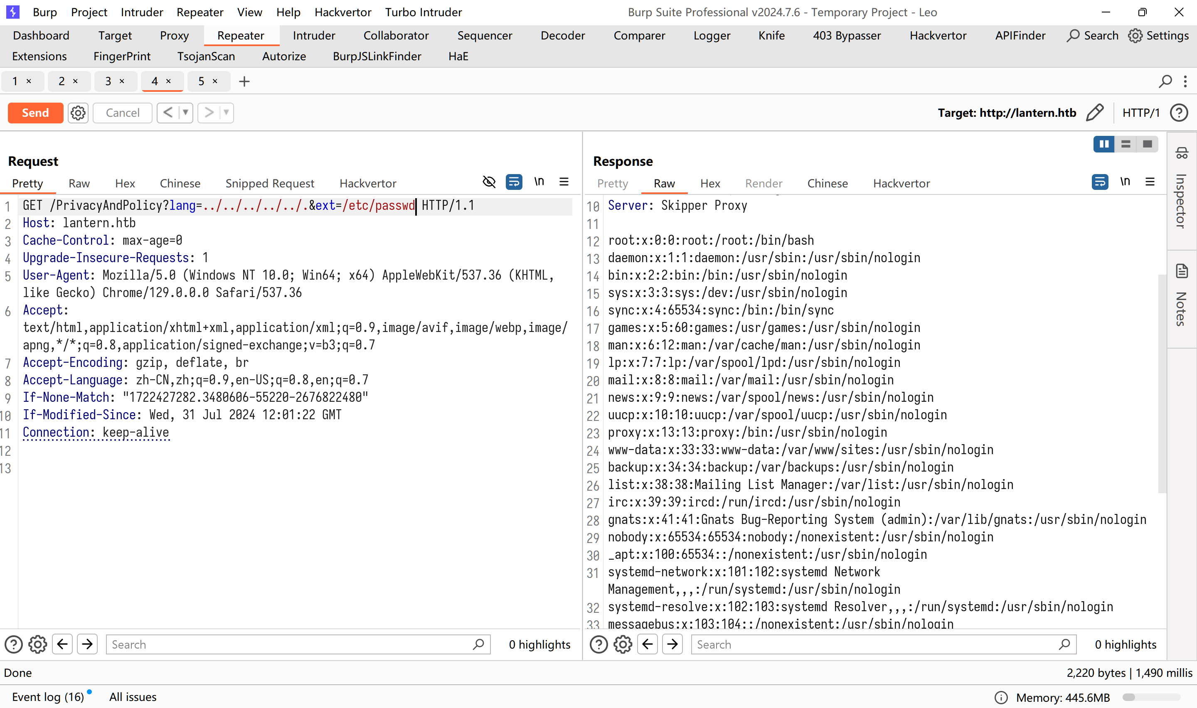The image size is (1197, 708).
Task: Click the Send request button
Action: [35, 113]
